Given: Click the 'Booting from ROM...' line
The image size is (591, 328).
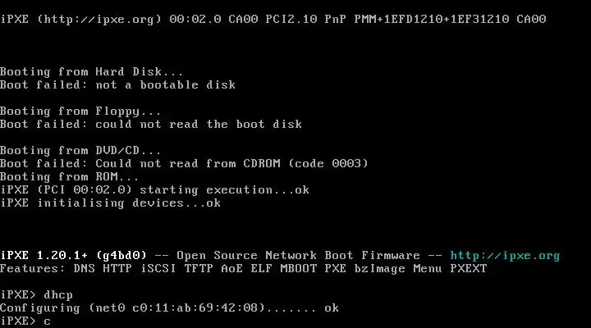Looking at the screenshot, I should 69,177.
